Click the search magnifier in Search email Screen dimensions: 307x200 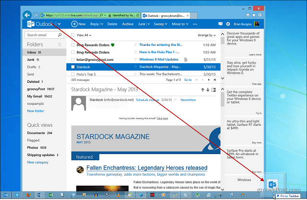click(x=59, y=35)
